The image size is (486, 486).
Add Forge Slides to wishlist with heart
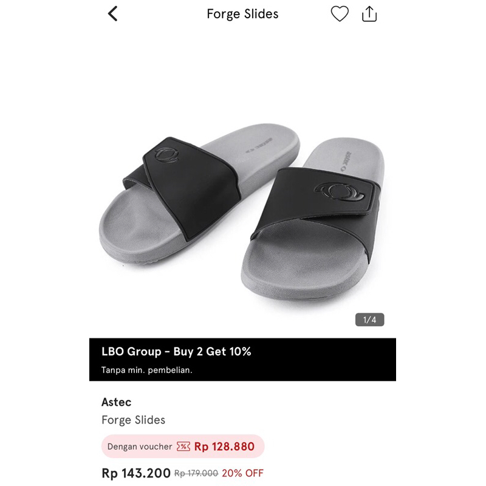pos(340,14)
